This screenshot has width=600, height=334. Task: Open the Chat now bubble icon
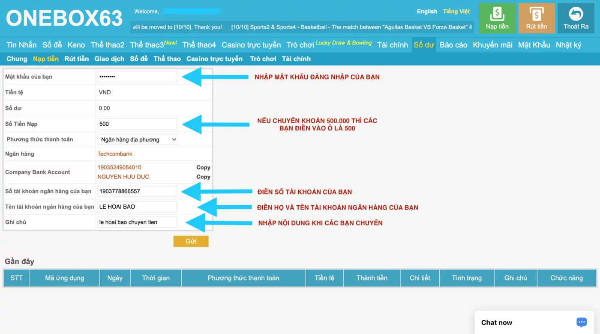tap(581, 322)
